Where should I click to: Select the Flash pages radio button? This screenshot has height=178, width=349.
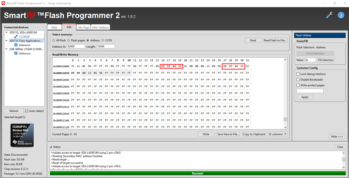click(68, 40)
